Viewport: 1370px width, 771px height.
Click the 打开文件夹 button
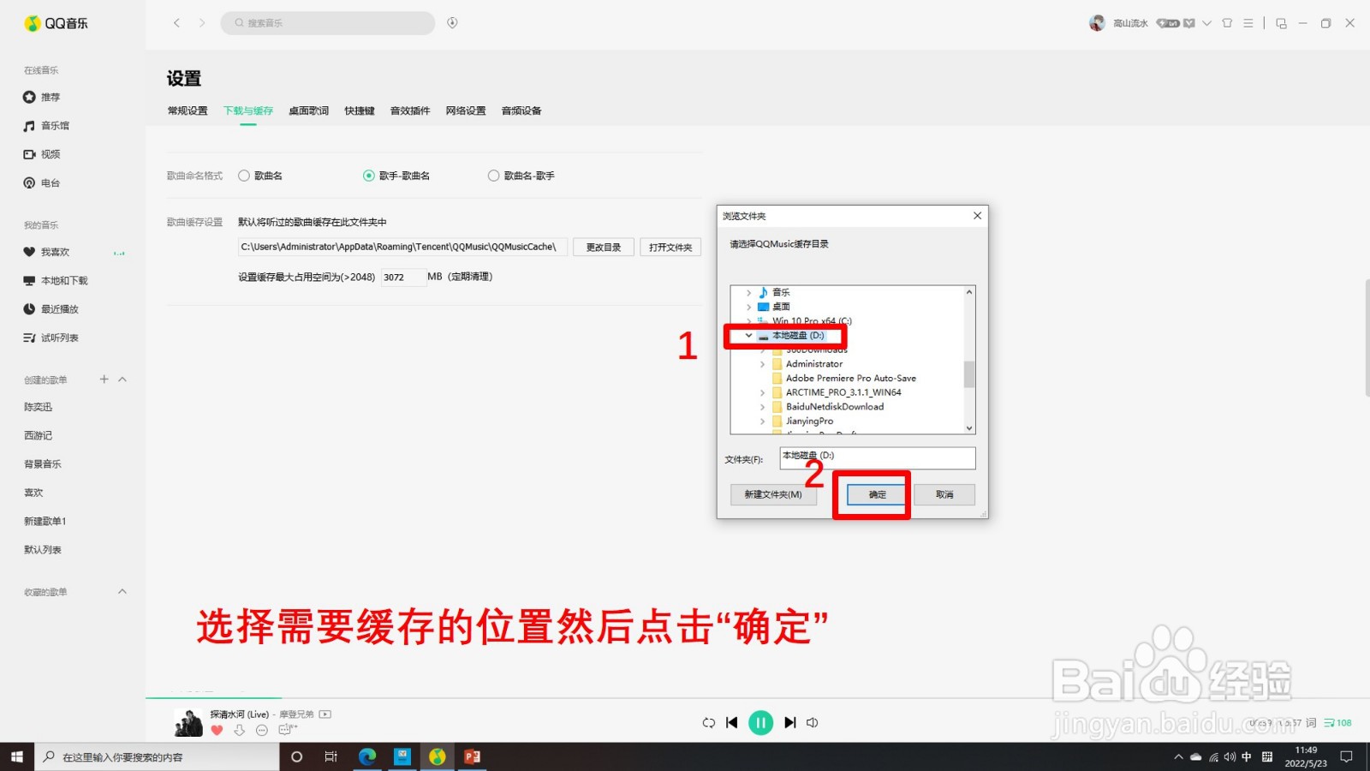[x=670, y=247]
